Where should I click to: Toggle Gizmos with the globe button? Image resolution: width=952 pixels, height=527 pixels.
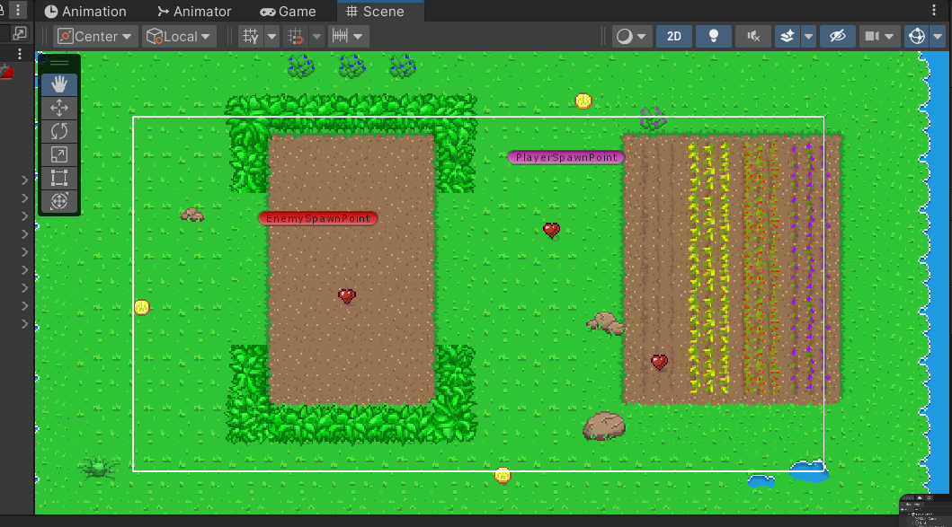[917, 37]
